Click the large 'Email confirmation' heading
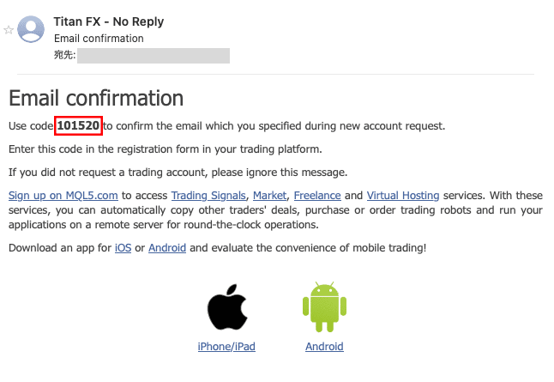 coord(96,98)
